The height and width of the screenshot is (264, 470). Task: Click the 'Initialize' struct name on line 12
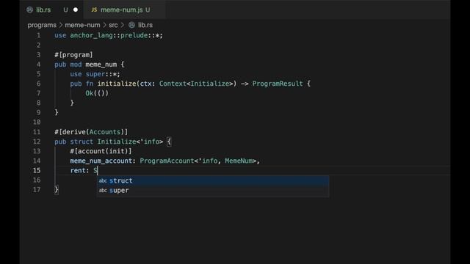point(117,142)
